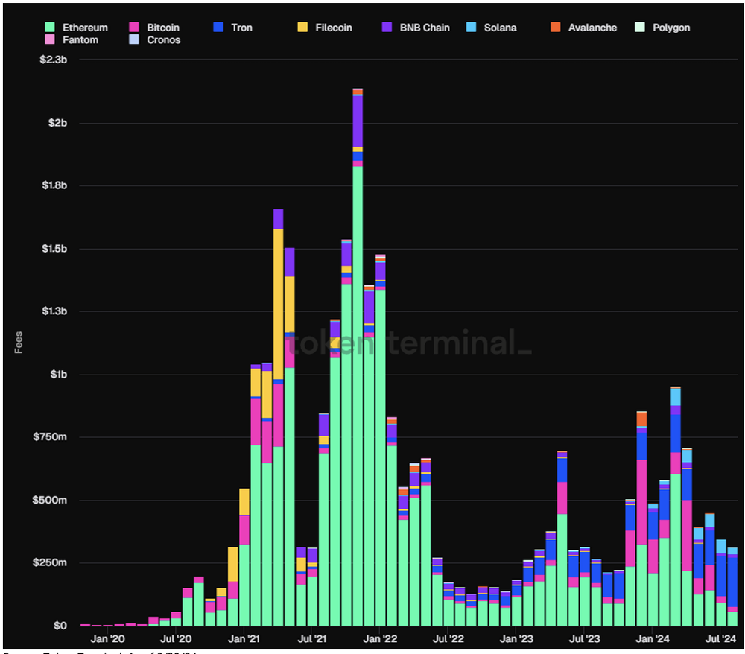Click the Jan '20 x-axis label
Viewport: 745px width, 654px height.
click(x=107, y=639)
